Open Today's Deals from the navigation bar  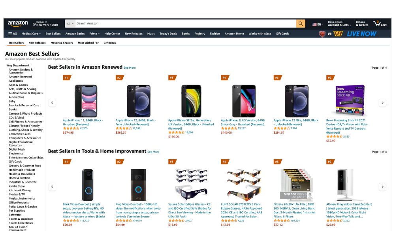click(x=169, y=34)
